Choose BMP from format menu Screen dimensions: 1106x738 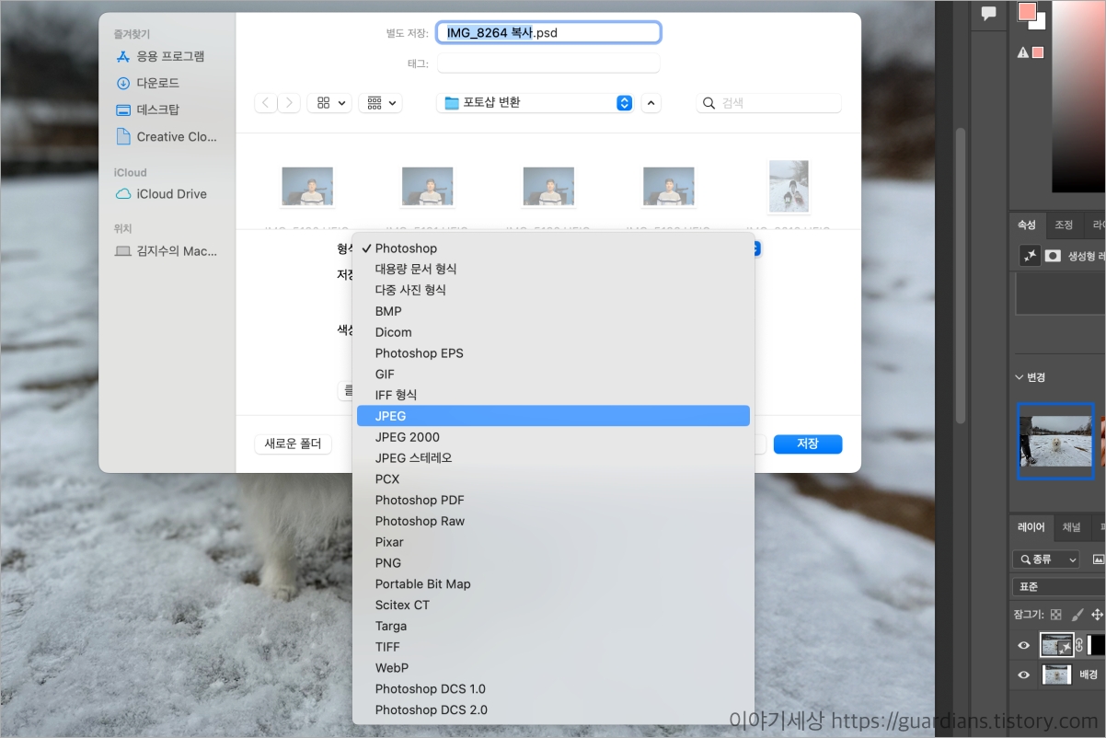pyautogui.click(x=553, y=311)
